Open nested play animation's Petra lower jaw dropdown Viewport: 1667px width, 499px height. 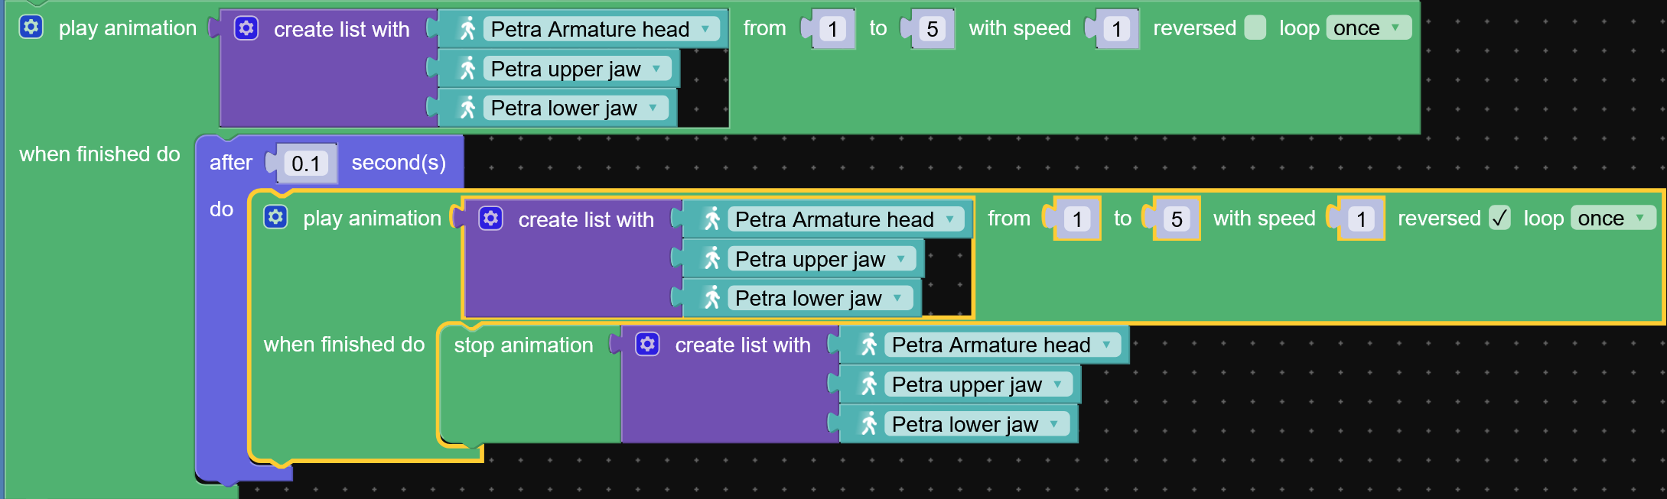click(820, 298)
